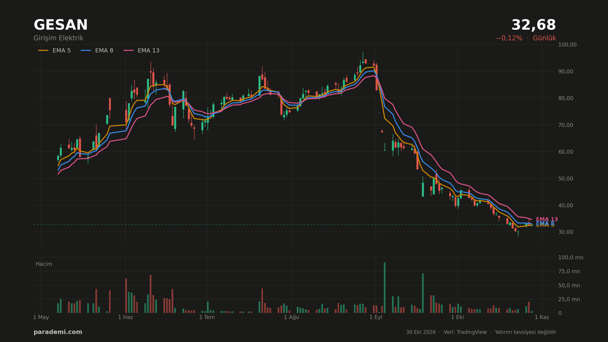Viewport: 608px width, 342px height.
Task: Click the Veri: TradingView footer text
Action: [465, 332]
